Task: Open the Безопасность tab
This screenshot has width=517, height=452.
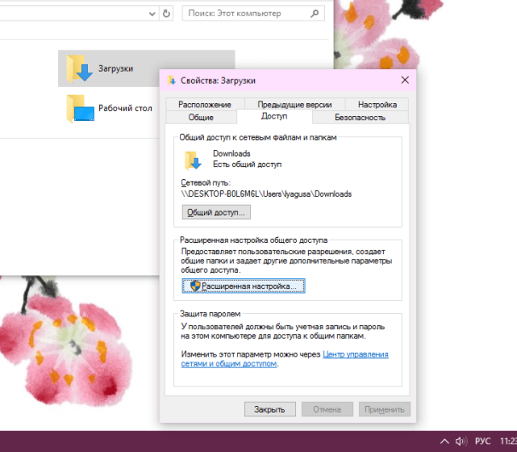Action: 360,117
